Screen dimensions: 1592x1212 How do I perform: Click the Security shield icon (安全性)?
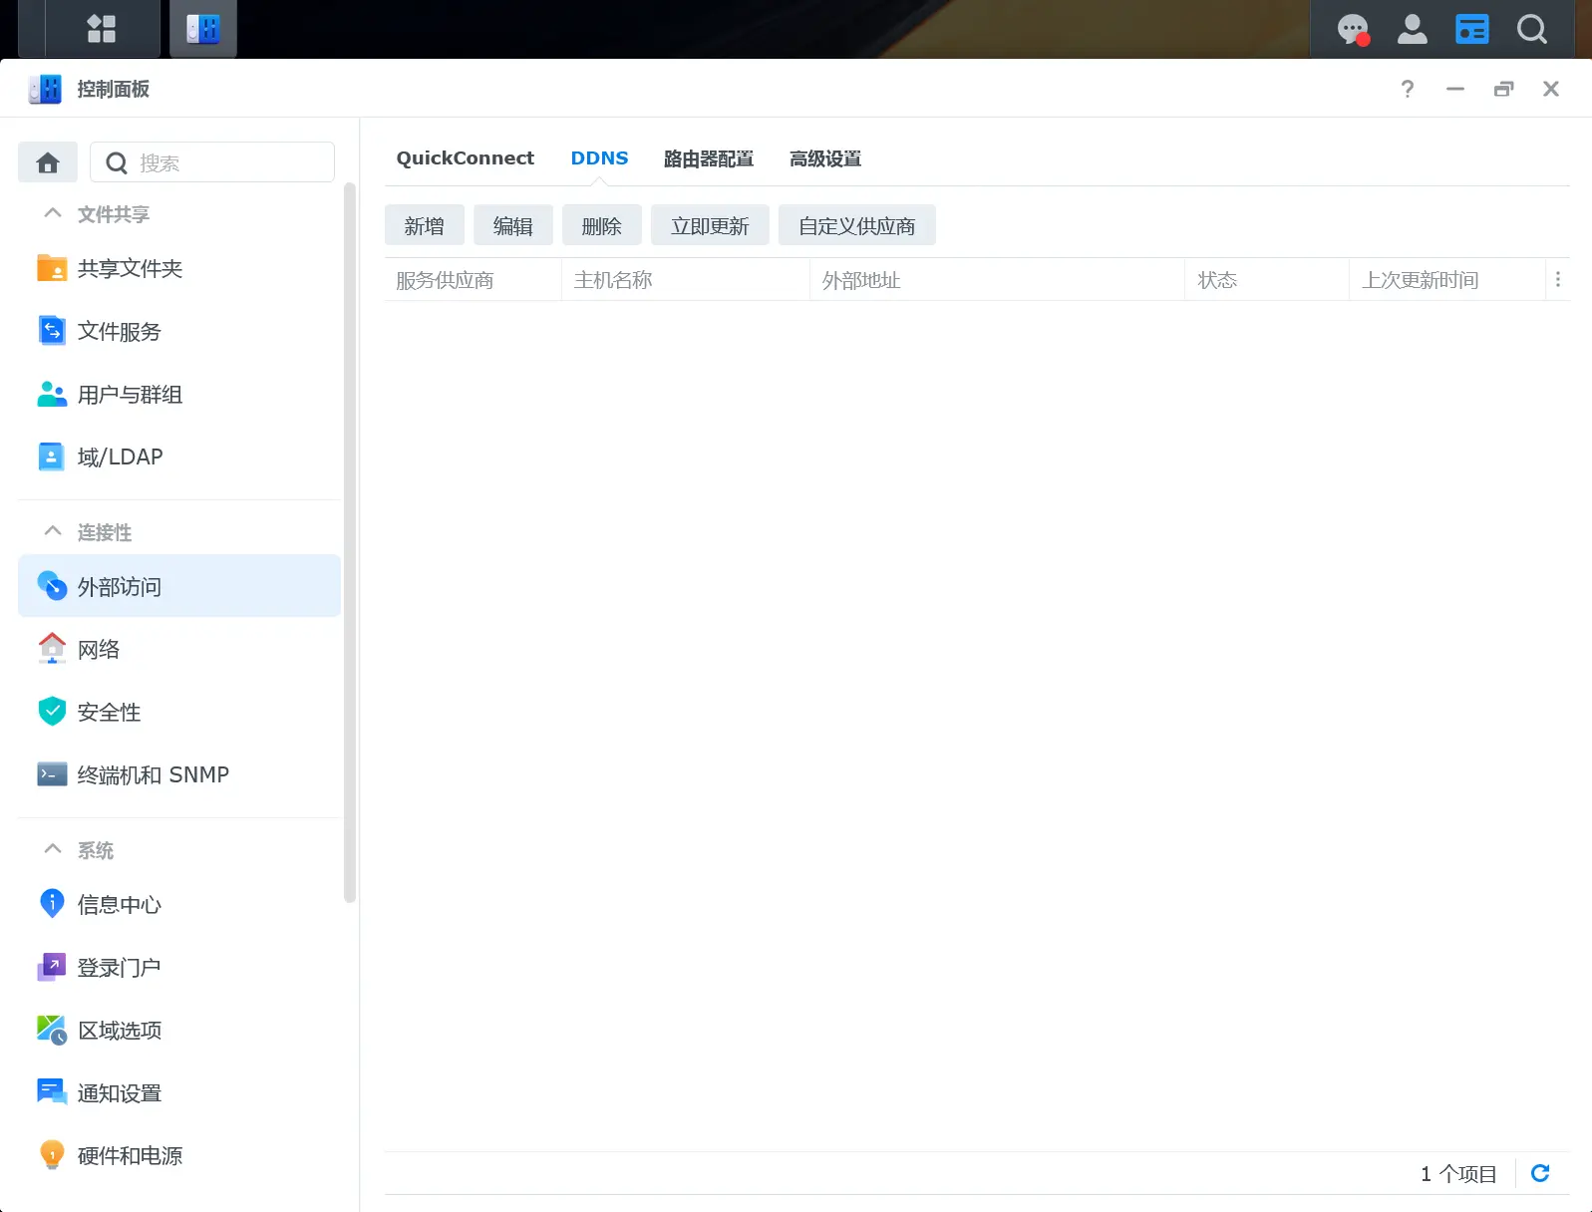tap(52, 712)
